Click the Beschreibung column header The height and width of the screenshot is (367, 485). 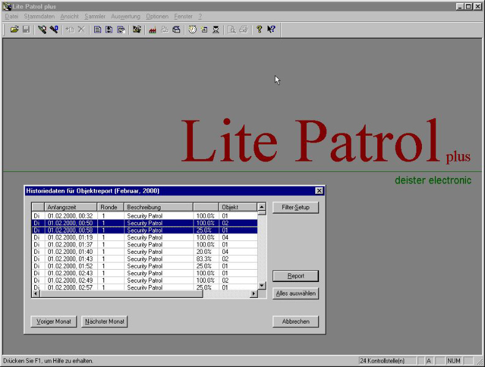tap(159, 207)
